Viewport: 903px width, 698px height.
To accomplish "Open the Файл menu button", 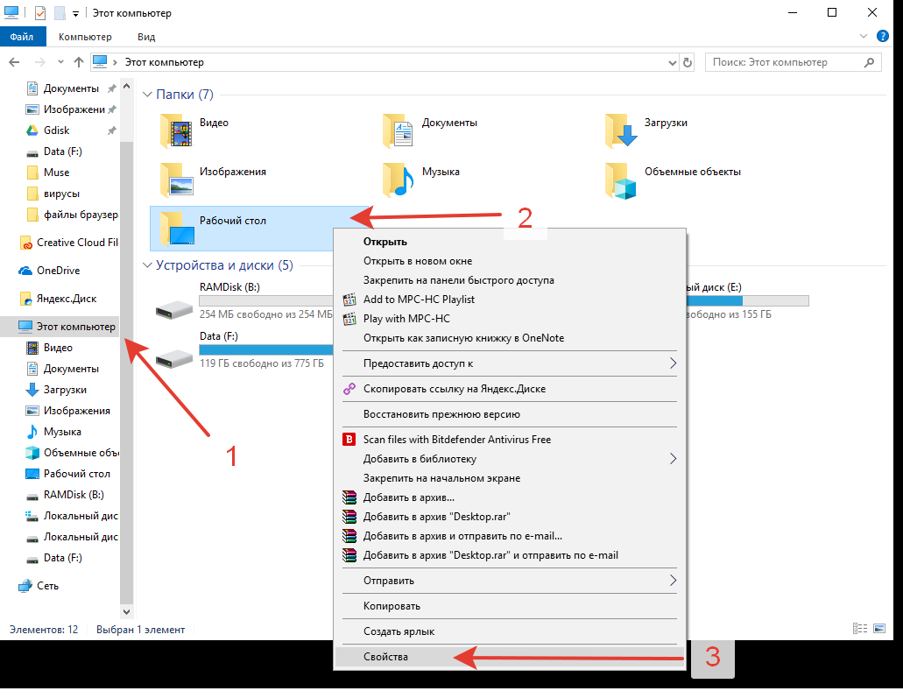I will pos(22,37).
